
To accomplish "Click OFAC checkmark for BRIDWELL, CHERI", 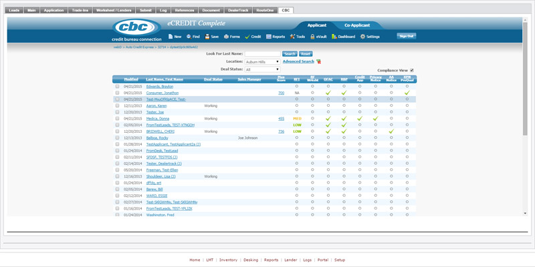I will click(x=328, y=131).
